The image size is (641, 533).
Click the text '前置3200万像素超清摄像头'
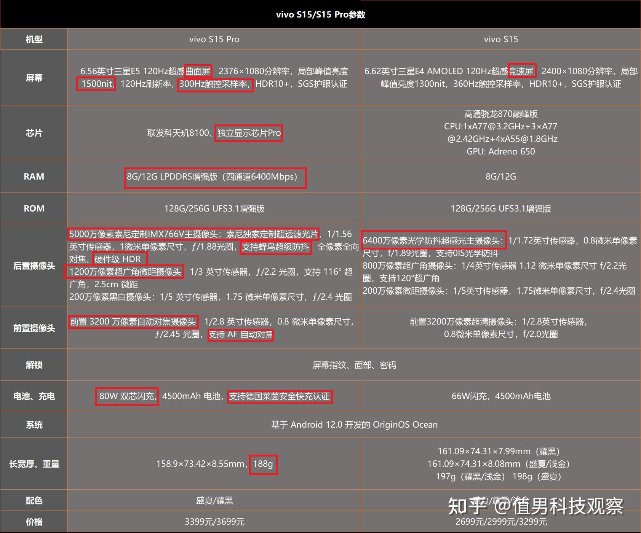pyautogui.click(x=461, y=322)
